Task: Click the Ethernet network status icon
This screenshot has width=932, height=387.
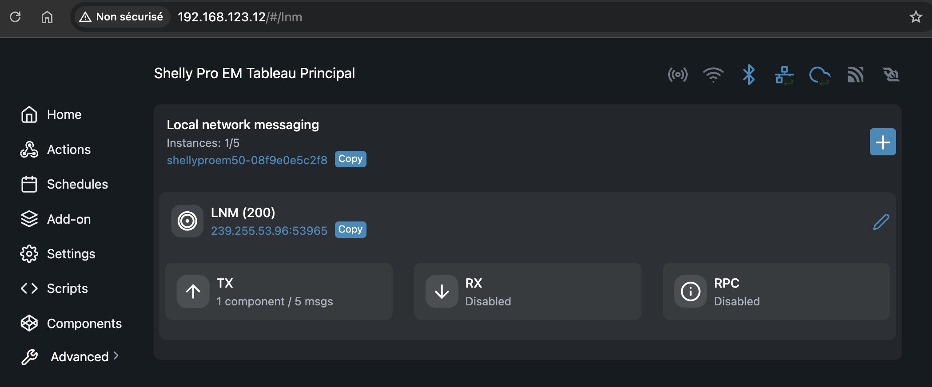Action: [x=784, y=75]
